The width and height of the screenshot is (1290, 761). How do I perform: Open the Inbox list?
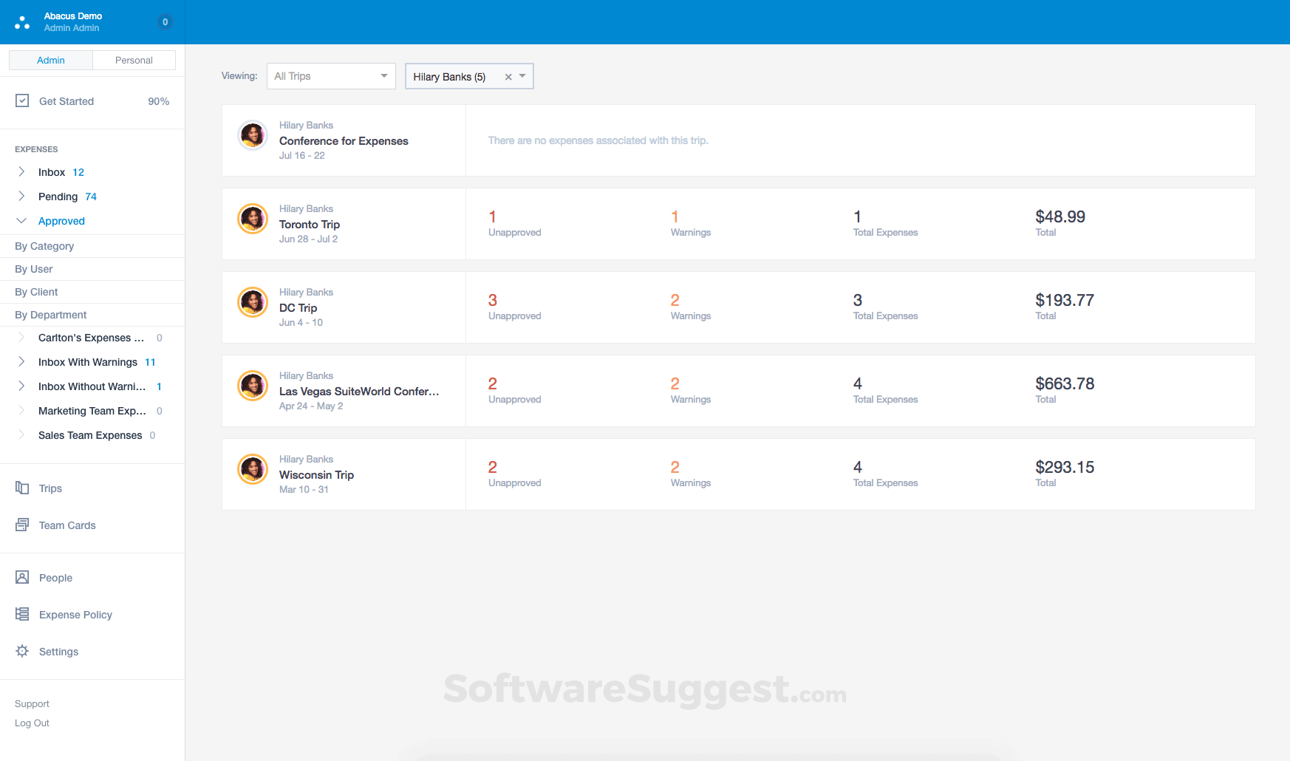[x=52, y=172]
